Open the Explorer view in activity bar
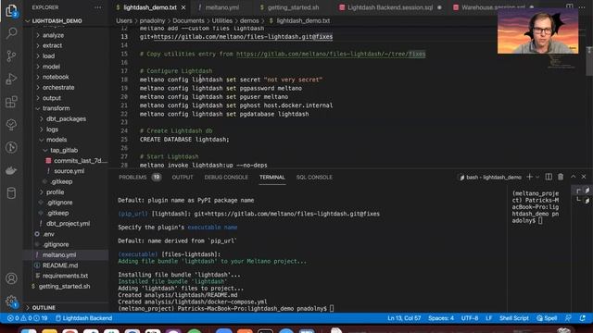Image resolution: width=593 pixels, height=333 pixels. tap(11, 10)
